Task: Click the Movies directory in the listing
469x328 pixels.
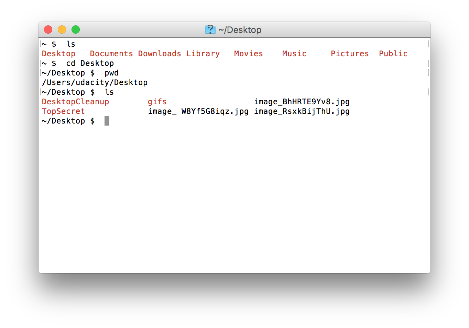Action: pyautogui.click(x=248, y=54)
